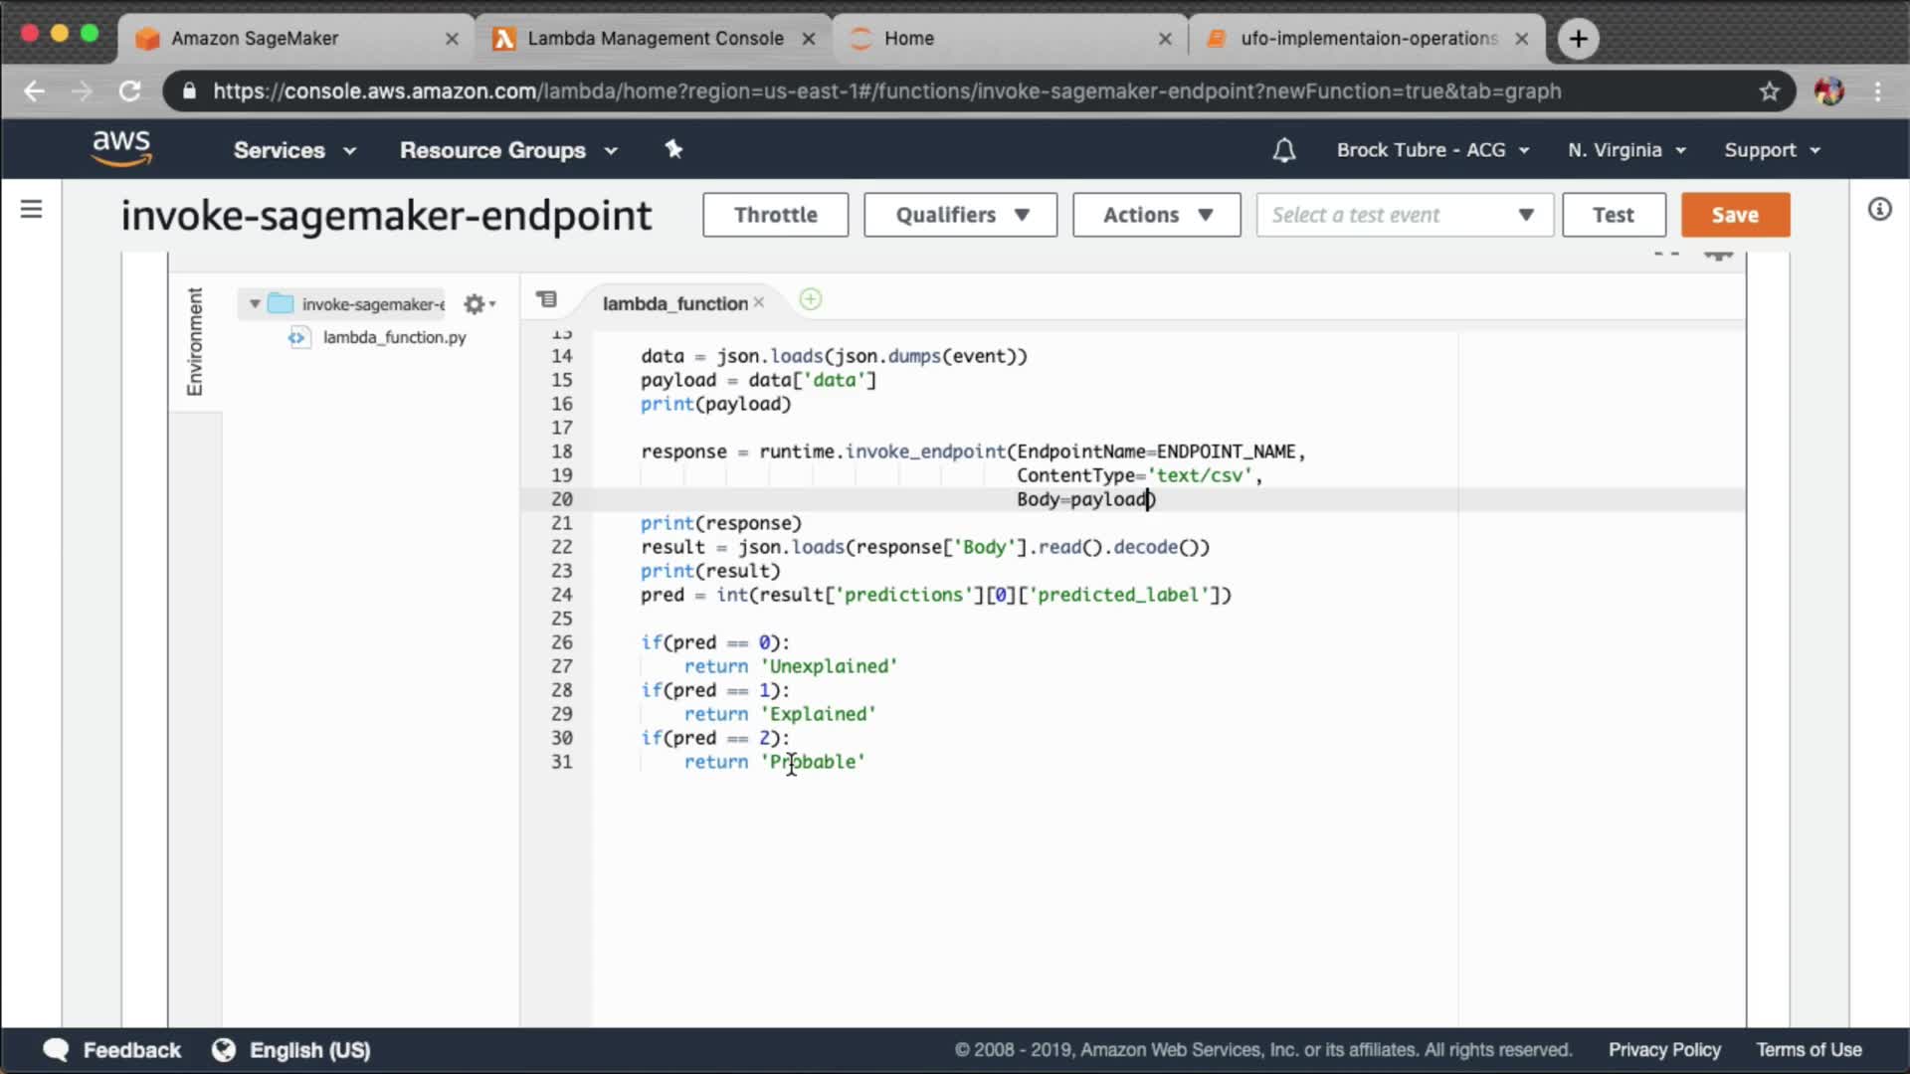The height and width of the screenshot is (1074, 1910).
Task: Open the Services menu
Action: pos(293,150)
